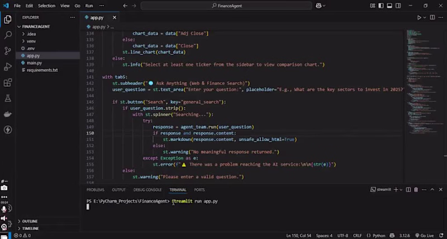Expand the venv folder
The width and height of the screenshot is (447, 239).
click(31, 41)
